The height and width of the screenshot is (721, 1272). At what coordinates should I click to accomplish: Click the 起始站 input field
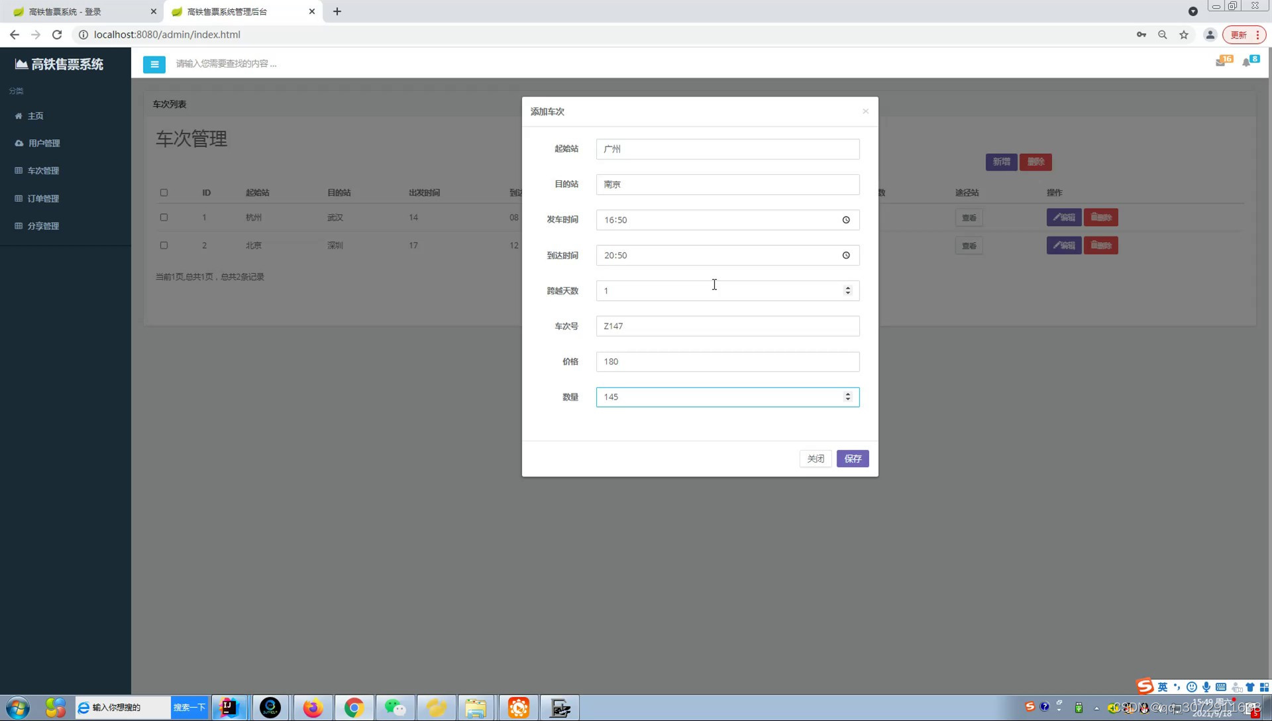point(727,149)
